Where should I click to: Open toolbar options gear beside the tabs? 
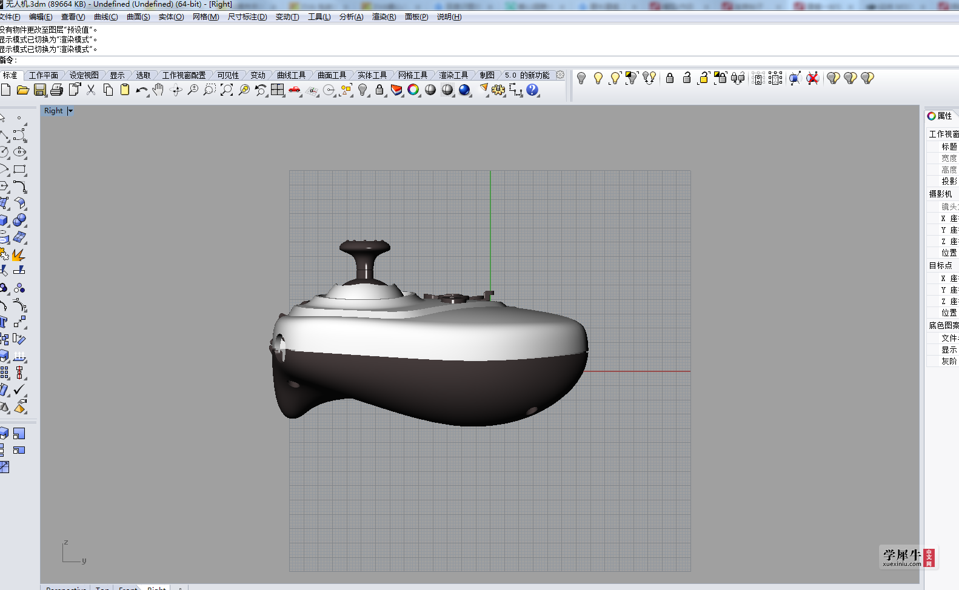click(x=560, y=75)
